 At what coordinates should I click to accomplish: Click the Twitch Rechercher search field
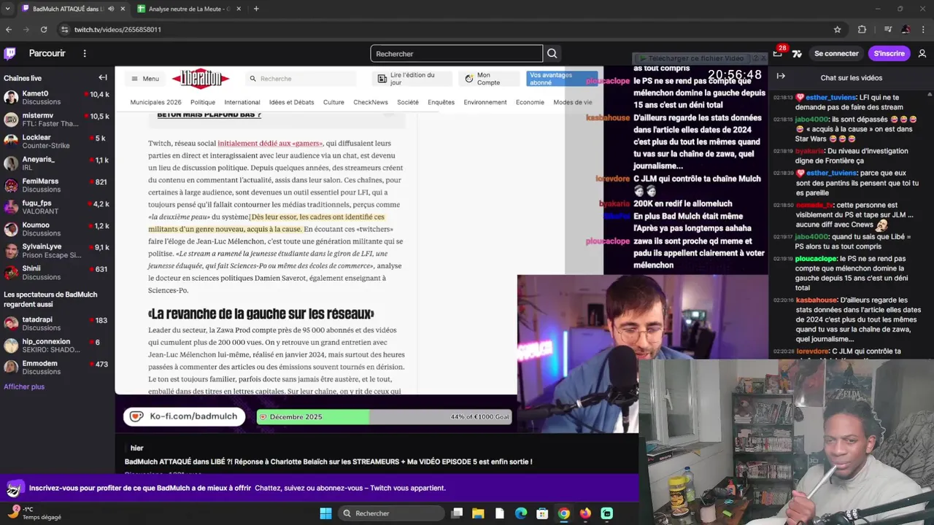pos(457,53)
